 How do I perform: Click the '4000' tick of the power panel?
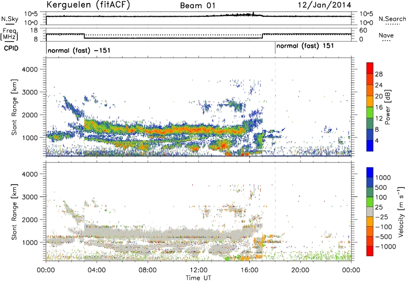tap(30, 69)
